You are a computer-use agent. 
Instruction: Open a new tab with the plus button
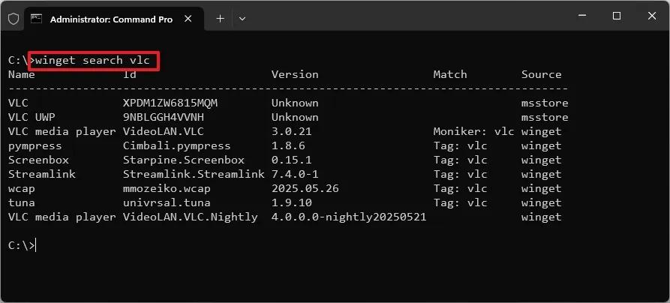[220, 19]
